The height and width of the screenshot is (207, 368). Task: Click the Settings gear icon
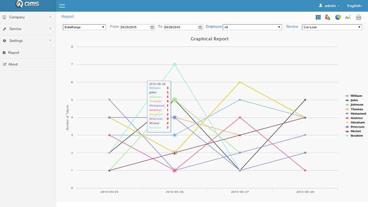coord(4,41)
